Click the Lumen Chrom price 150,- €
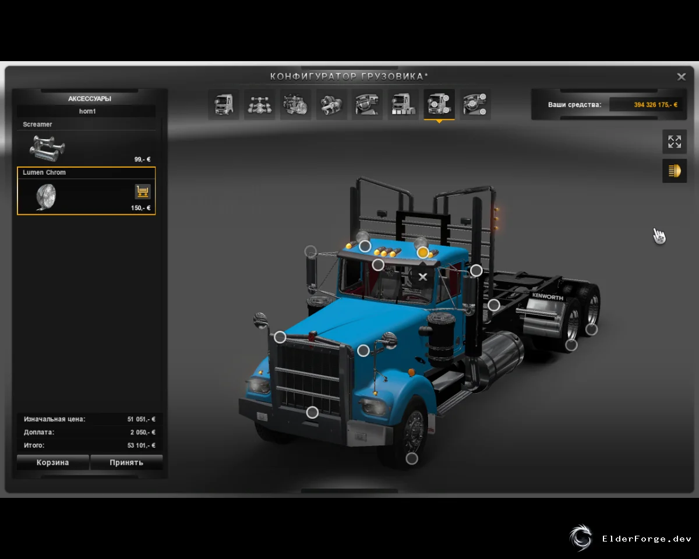 click(x=141, y=207)
